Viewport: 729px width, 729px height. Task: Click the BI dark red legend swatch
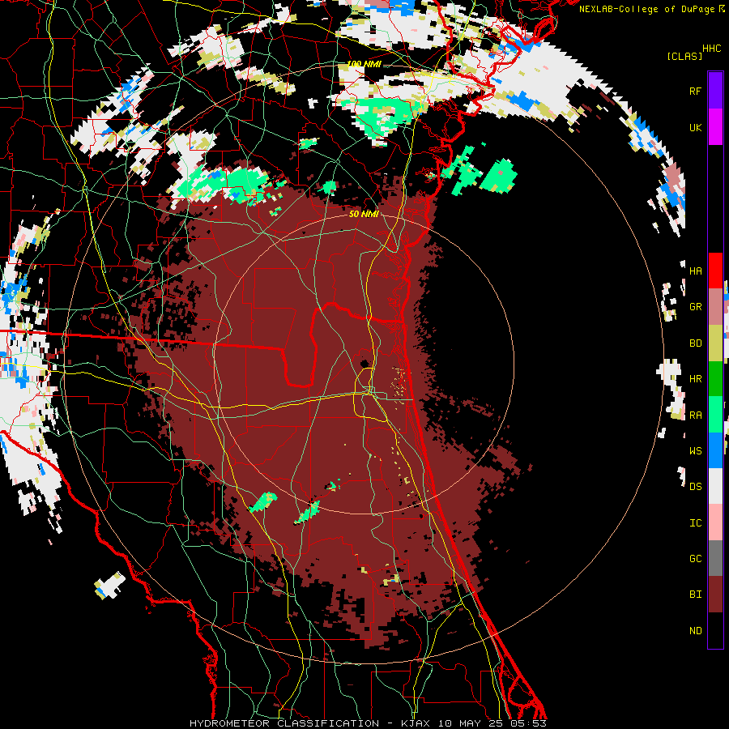715,595
